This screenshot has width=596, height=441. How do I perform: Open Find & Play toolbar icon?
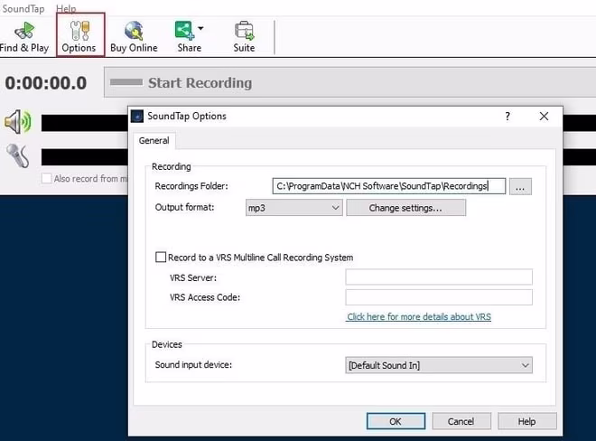[24, 37]
